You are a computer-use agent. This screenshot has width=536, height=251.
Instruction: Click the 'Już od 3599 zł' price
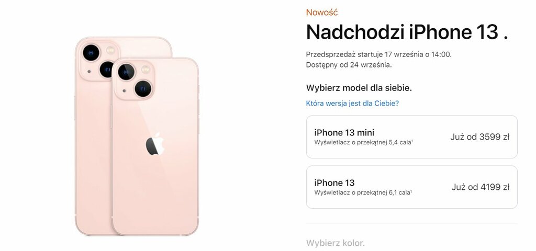479,137
